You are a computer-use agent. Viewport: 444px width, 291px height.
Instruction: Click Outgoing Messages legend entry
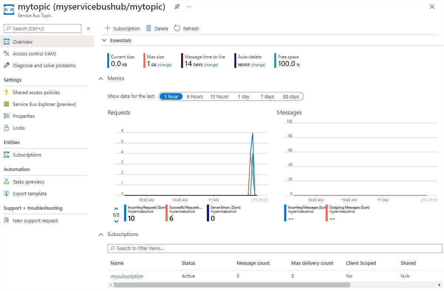click(348, 213)
